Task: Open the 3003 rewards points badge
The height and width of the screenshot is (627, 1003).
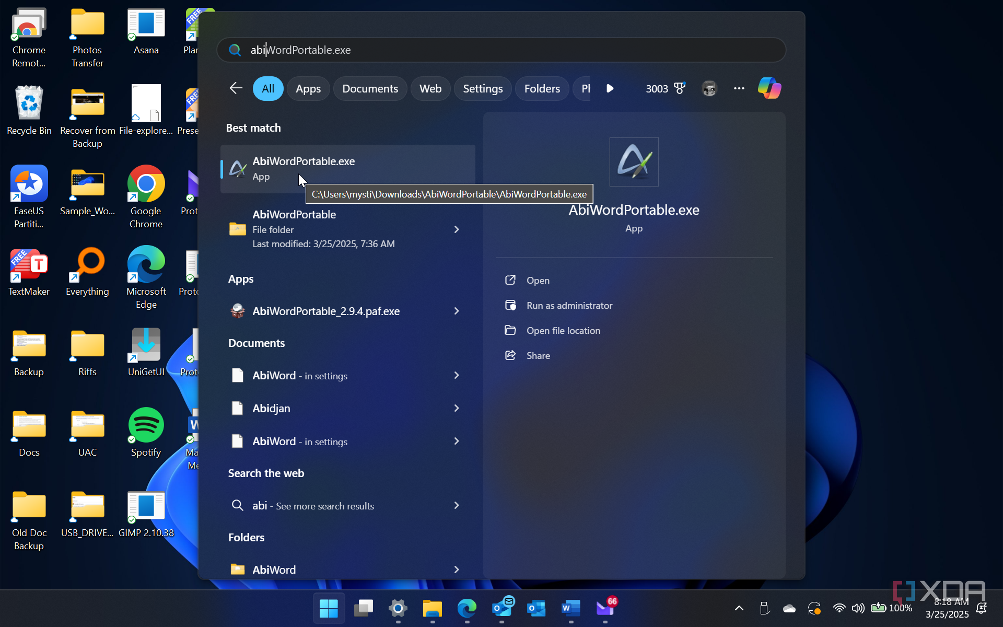Action: [x=666, y=88]
